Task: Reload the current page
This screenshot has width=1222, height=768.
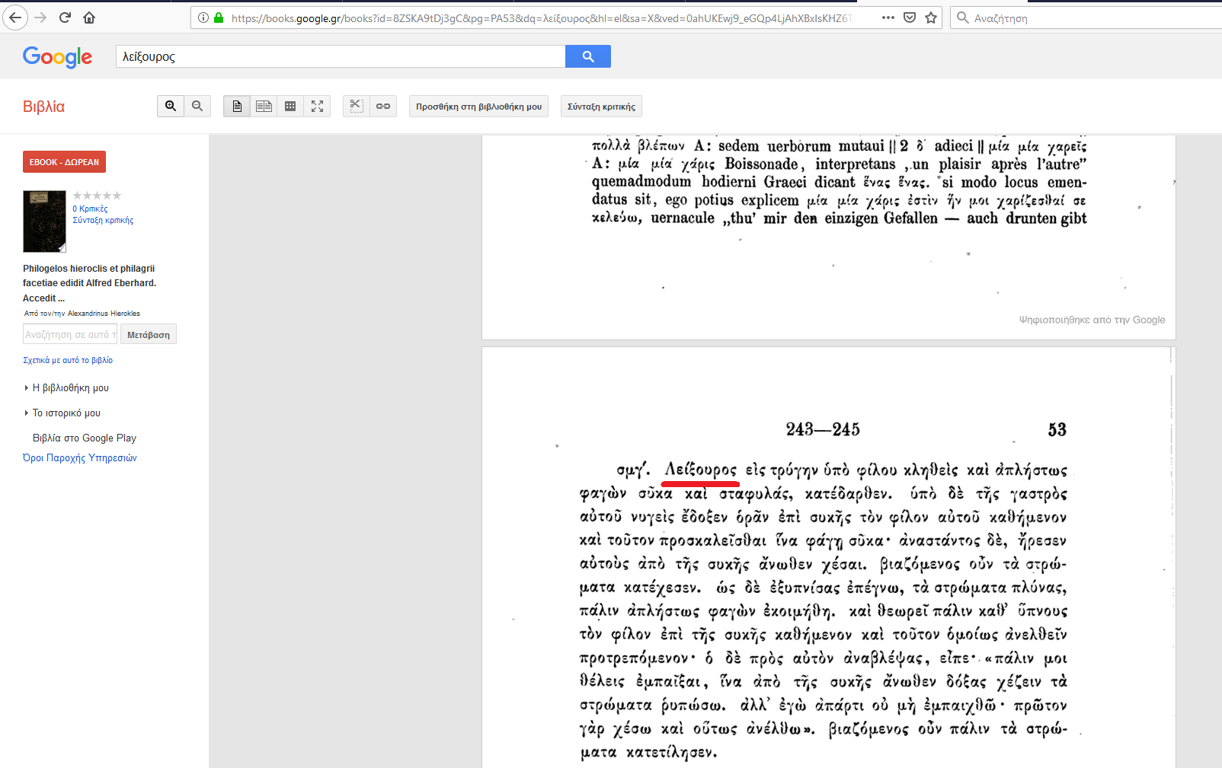Action: [65, 18]
